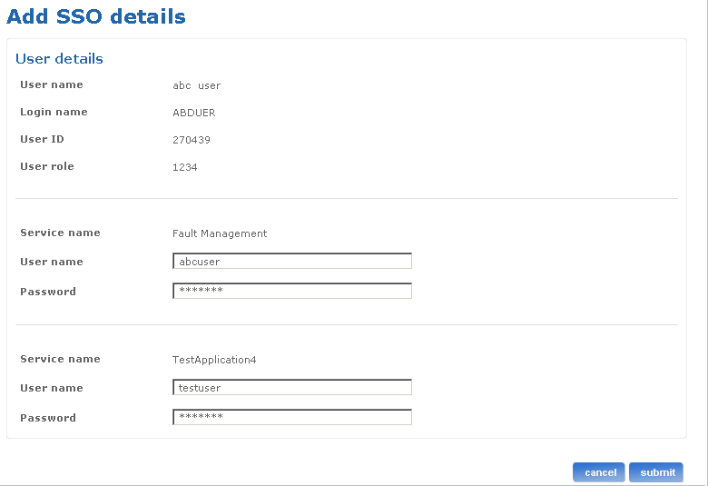Select the 'abc user' user name value
This screenshot has width=708, height=486.
[196, 85]
